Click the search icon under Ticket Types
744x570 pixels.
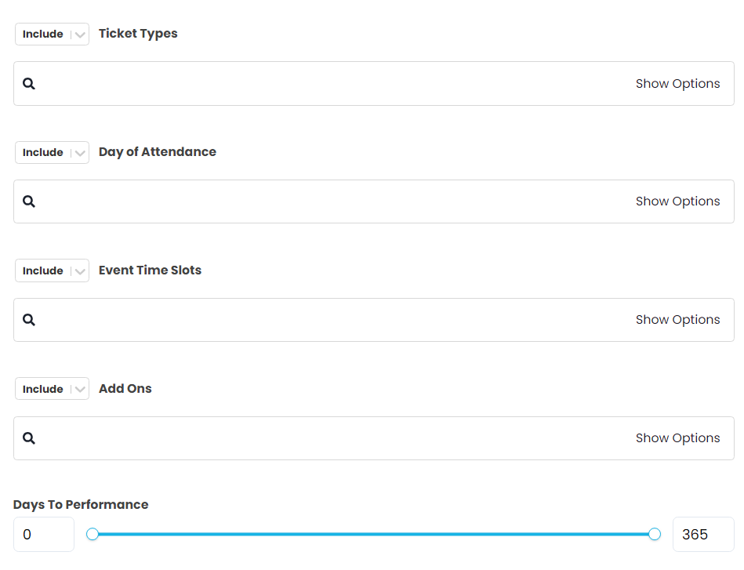click(29, 83)
